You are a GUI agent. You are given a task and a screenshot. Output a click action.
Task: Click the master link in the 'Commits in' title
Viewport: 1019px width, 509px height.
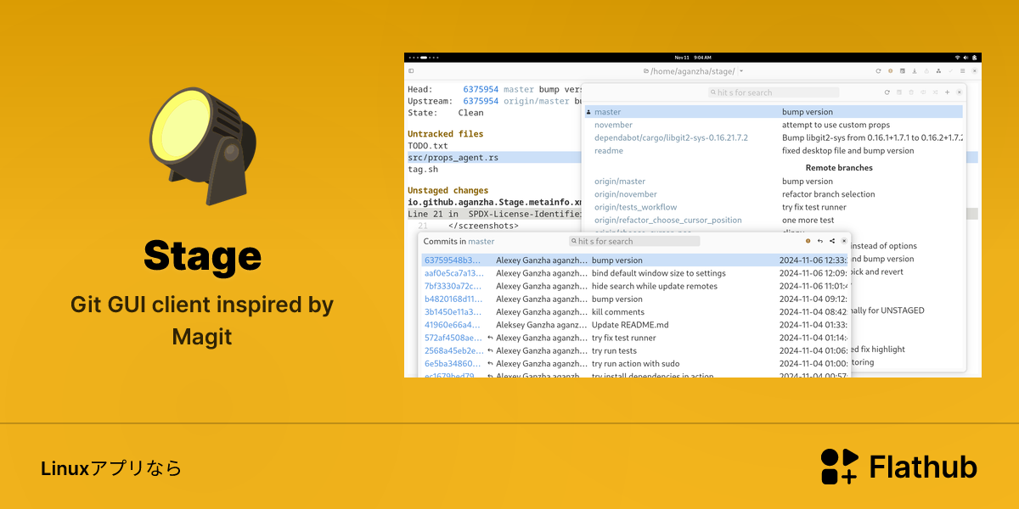click(x=481, y=241)
